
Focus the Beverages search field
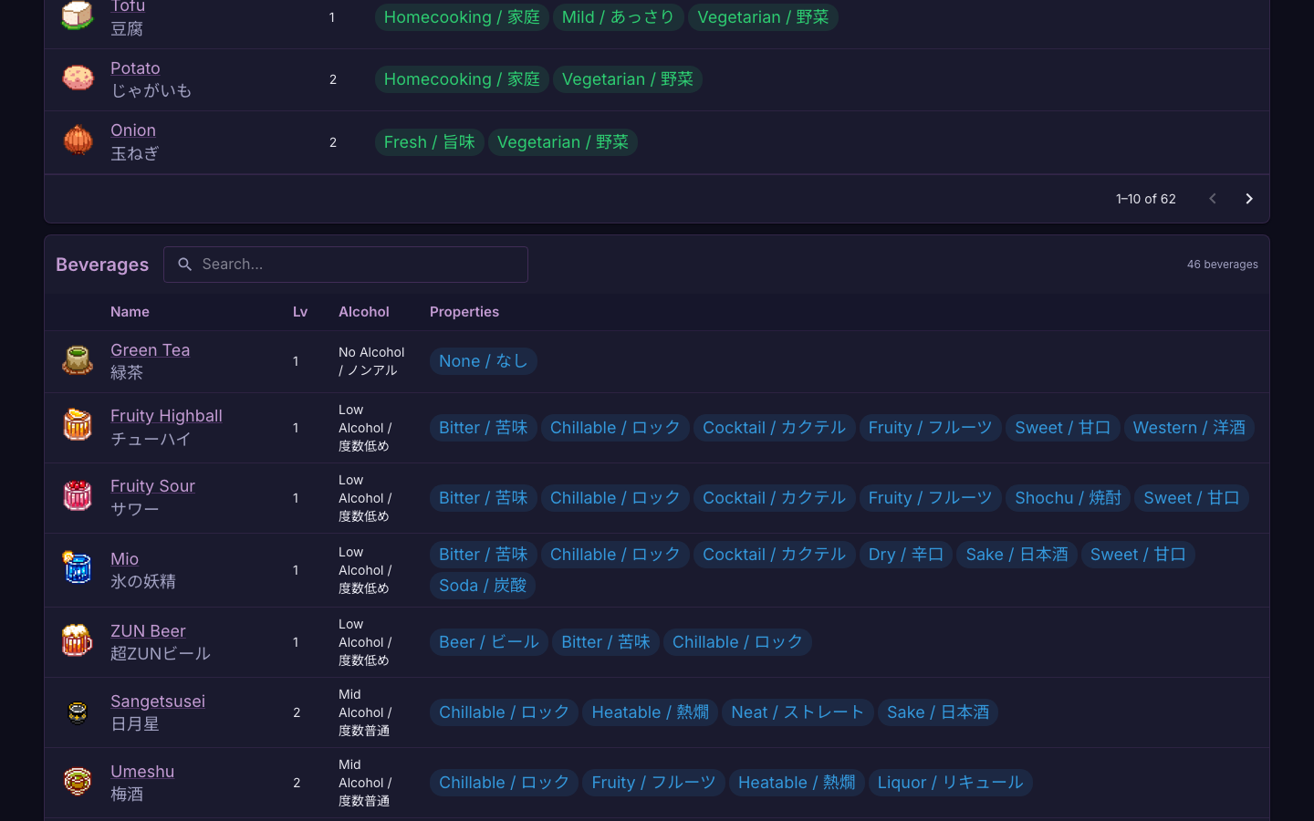pyautogui.click(x=346, y=265)
